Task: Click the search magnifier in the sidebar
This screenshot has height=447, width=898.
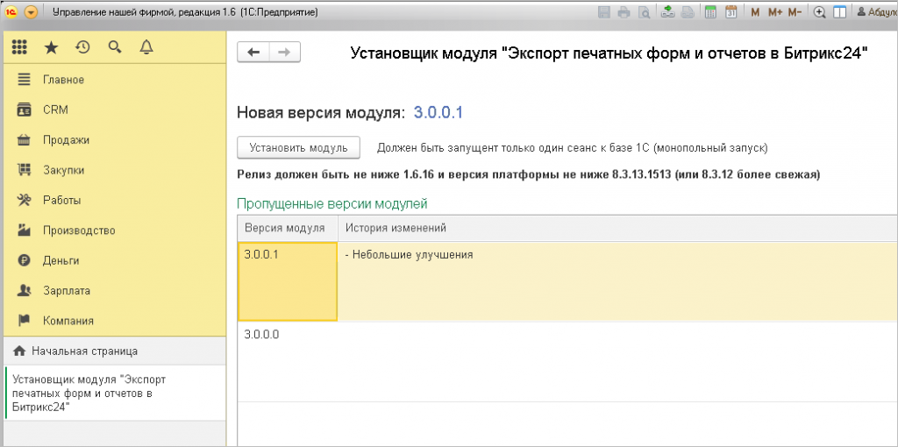Action: pyautogui.click(x=114, y=47)
